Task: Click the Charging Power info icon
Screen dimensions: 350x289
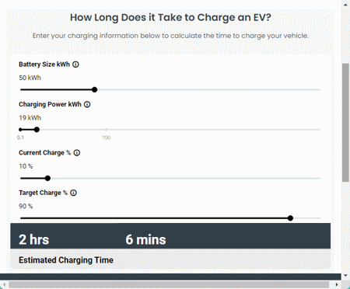Action: (87, 104)
